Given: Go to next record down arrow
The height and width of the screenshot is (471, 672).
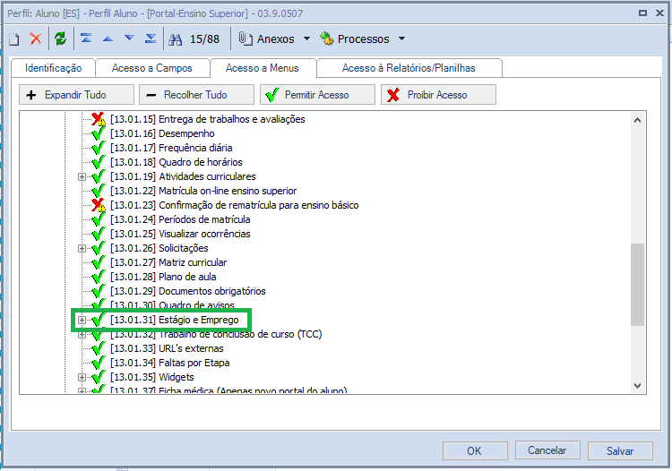Looking at the screenshot, I should pos(129,39).
